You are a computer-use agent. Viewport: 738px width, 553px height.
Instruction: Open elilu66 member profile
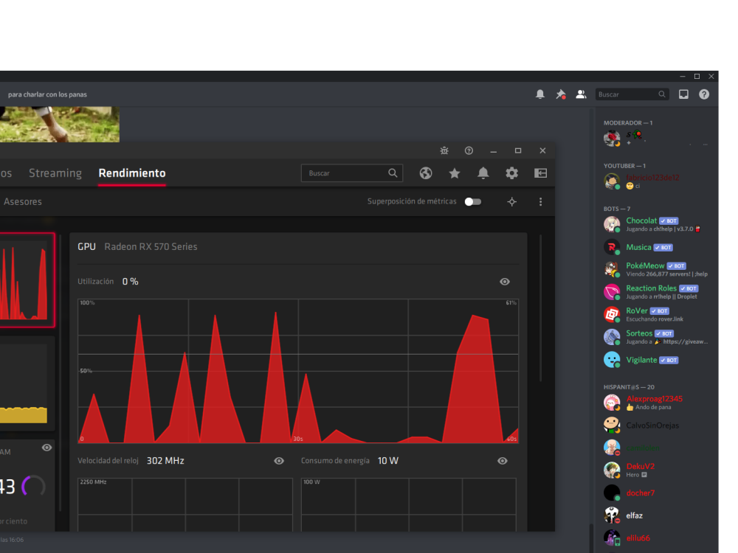(x=654, y=538)
